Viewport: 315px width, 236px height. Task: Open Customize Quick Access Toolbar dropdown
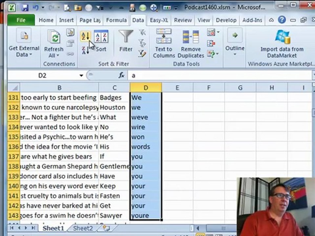point(176,8)
